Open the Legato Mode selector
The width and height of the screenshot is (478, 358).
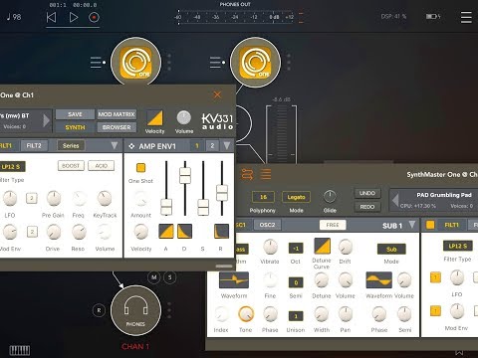pyautogui.click(x=296, y=197)
